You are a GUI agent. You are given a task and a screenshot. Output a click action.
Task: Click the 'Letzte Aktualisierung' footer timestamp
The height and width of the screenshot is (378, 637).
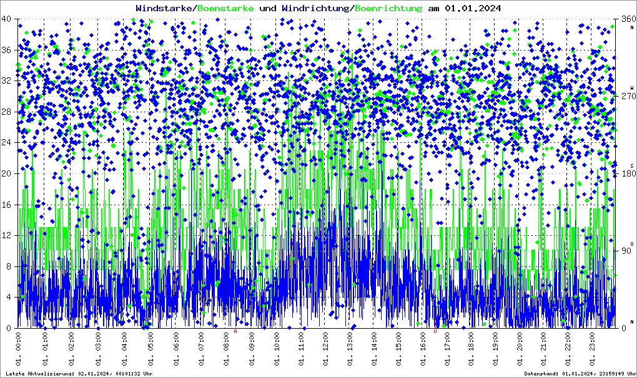point(79,374)
